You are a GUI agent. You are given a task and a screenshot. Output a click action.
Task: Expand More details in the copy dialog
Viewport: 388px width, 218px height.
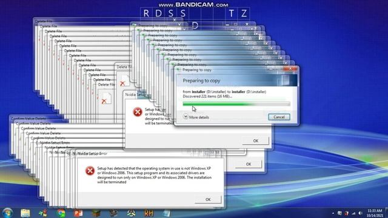(x=196, y=117)
